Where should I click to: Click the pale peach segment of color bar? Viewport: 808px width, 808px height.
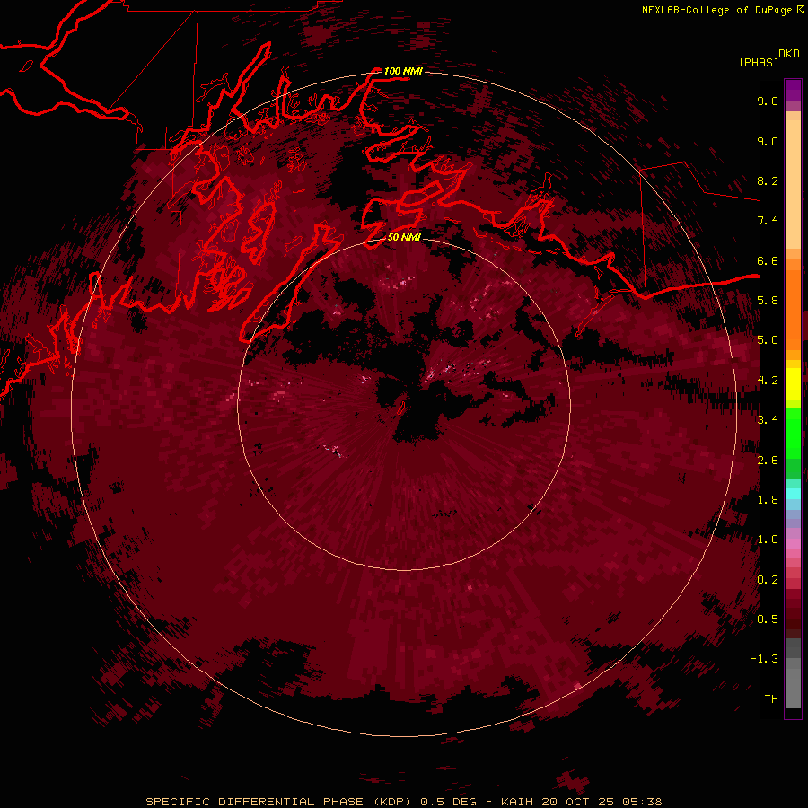(x=793, y=184)
